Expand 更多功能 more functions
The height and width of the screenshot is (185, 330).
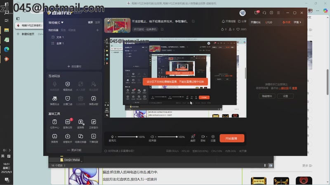pos(74,150)
